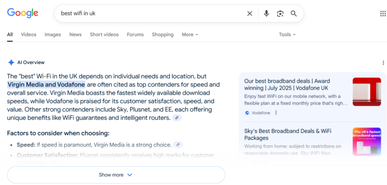387x185 pixels.
Task: Open the Tools dropdown
Action: pos(287,34)
